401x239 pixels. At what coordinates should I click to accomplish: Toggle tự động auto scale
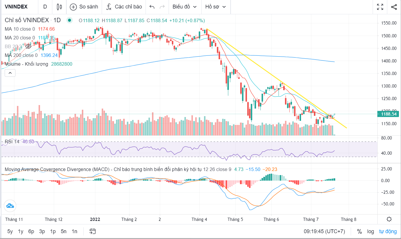point(388,231)
